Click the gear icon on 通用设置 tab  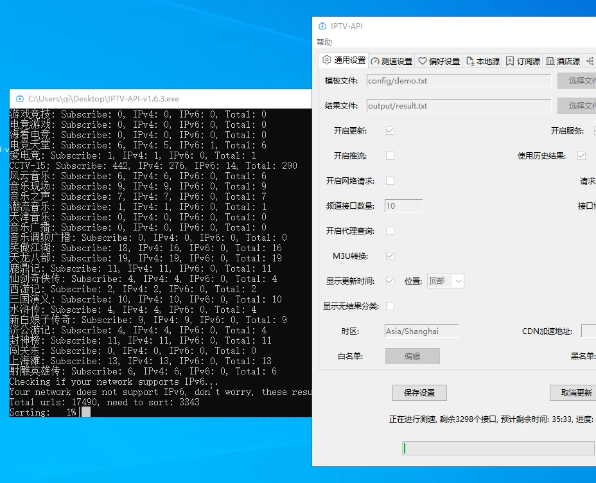tap(326, 60)
